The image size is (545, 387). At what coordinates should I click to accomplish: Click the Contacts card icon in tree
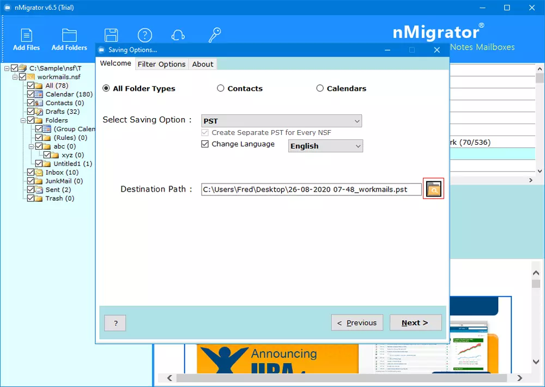click(39, 103)
